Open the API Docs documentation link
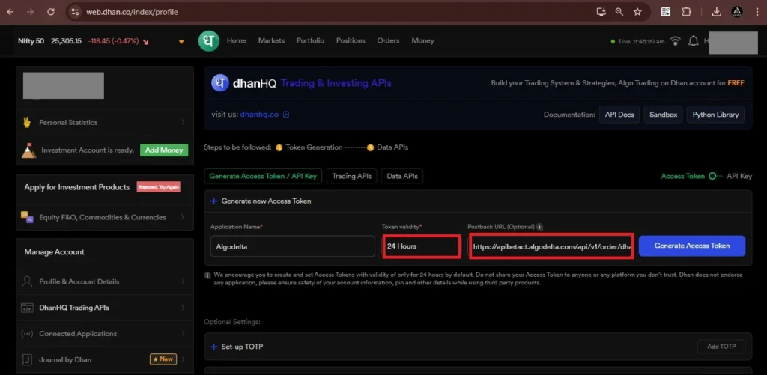Screen dimensions: 767x375 [x=618, y=115]
